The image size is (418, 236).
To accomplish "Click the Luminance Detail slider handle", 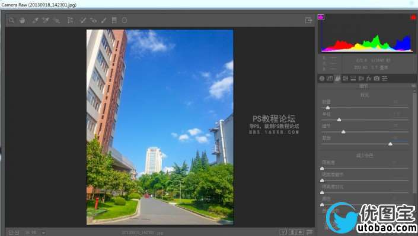I will [x=322, y=180].
